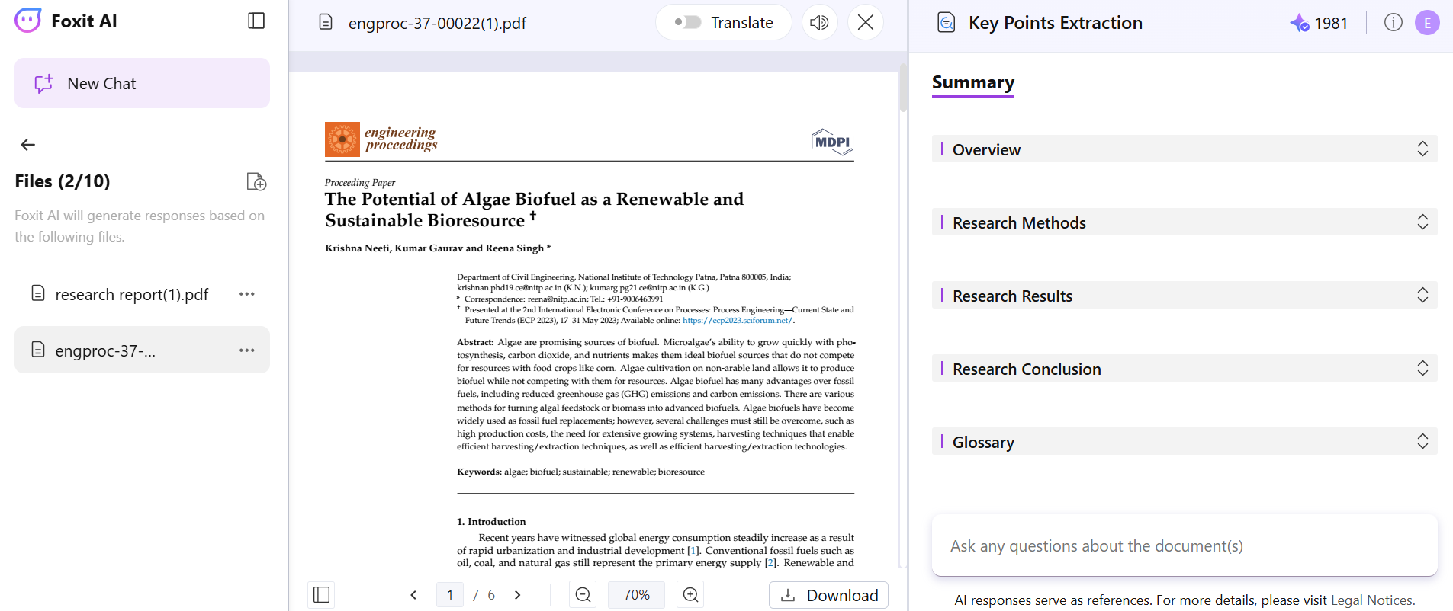This screenshot has width=1453, height=611.
Task: Click the Files (2/10) heading
Action: (x=63, y=181)
